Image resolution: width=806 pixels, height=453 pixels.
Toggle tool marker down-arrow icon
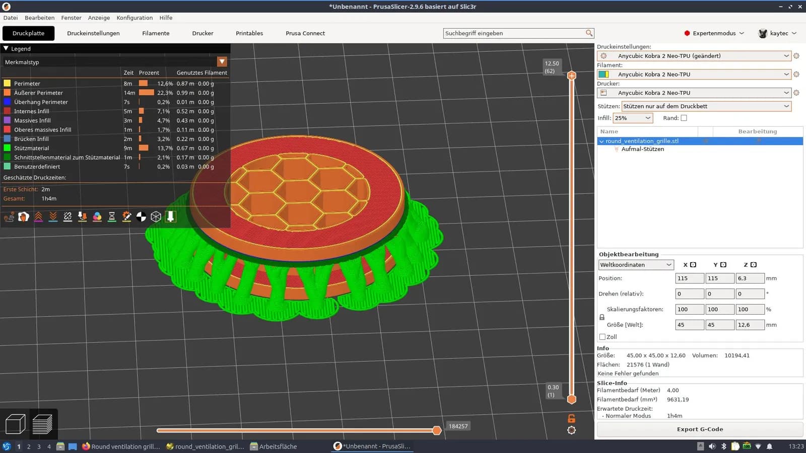[171, 217]
